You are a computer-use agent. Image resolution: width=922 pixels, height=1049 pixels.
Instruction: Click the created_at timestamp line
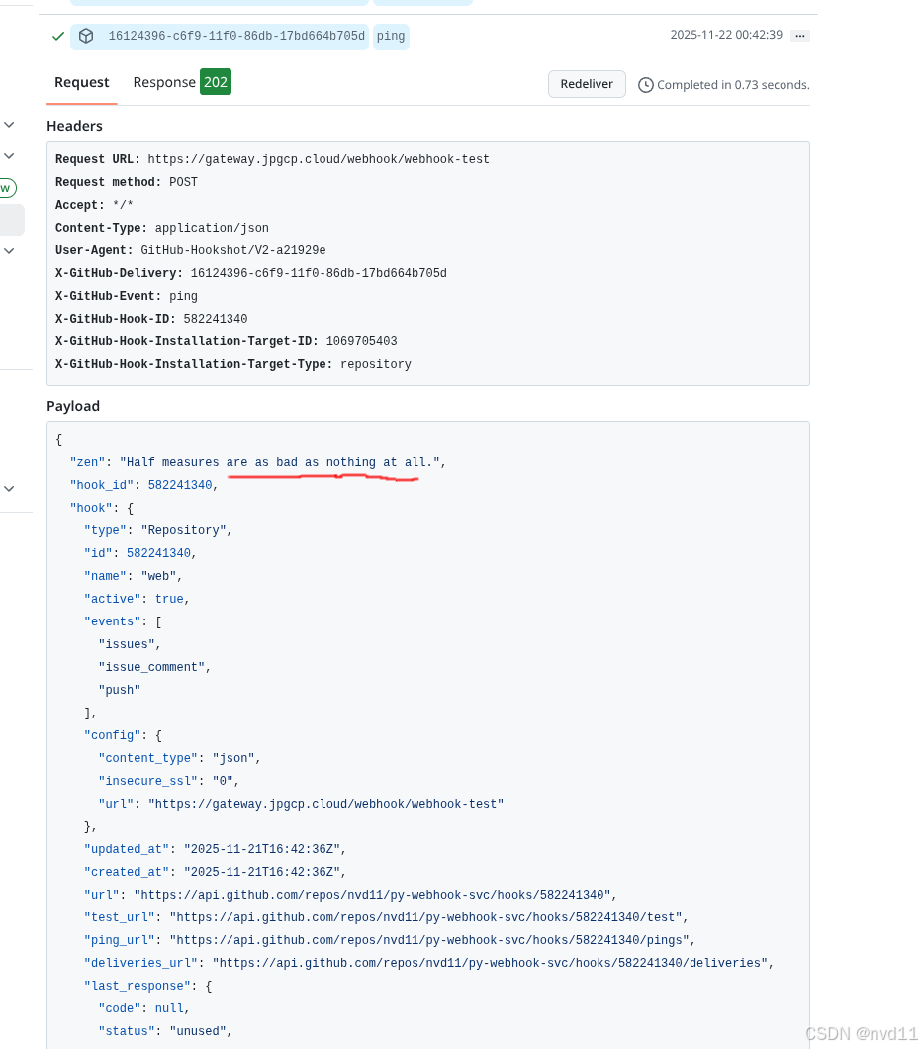coord(215,872)
